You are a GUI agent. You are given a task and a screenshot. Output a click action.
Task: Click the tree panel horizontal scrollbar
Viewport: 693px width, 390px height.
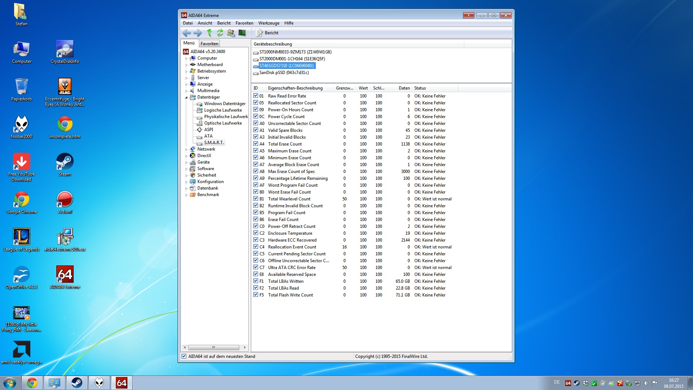tap(213, 347)
